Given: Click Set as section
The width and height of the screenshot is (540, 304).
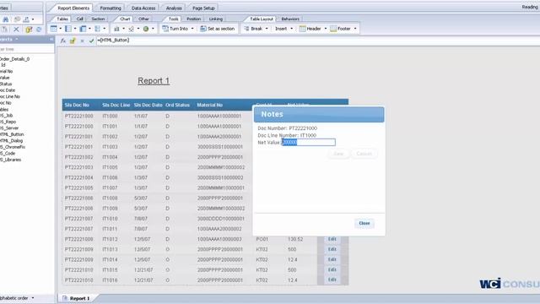Looking at the screenshot, I should pos(218,29).
